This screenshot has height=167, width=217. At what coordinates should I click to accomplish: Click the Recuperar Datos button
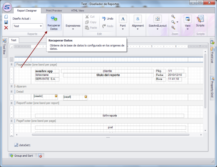coord(54,23)
